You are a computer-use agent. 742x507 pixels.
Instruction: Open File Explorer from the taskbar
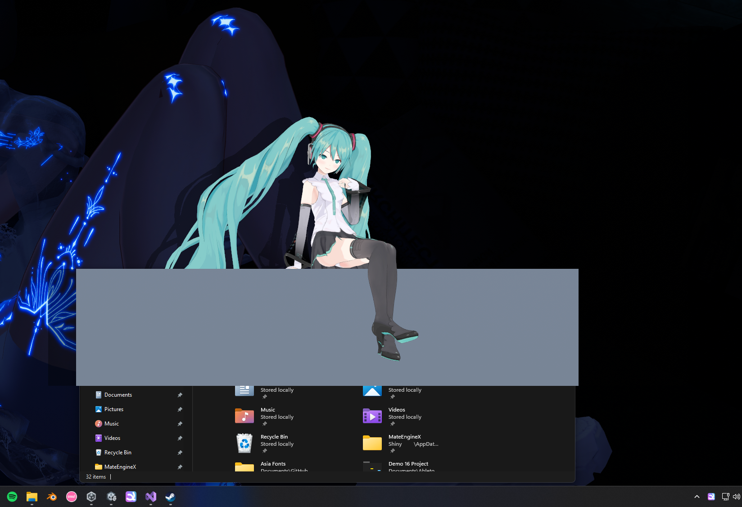tap(32, 497)
